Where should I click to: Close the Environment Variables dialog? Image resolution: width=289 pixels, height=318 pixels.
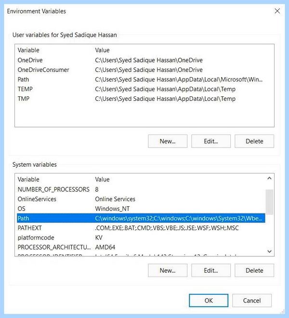[x=277, y=11]
